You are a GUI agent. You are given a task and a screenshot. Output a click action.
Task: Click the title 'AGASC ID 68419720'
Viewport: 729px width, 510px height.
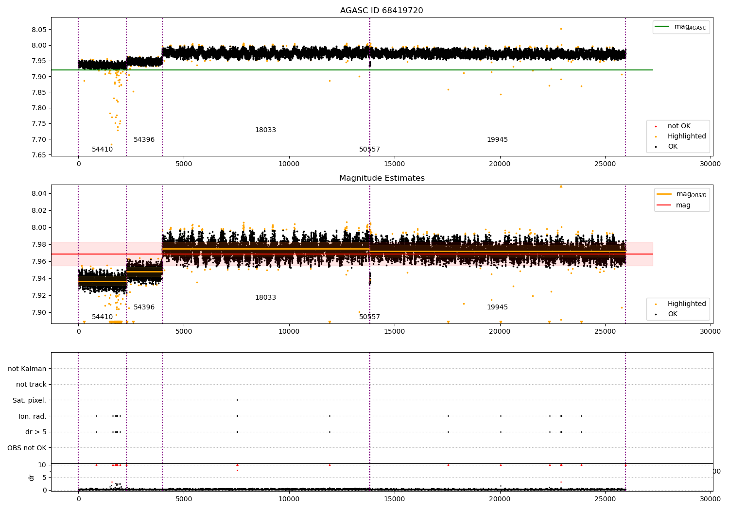point(382,11)
